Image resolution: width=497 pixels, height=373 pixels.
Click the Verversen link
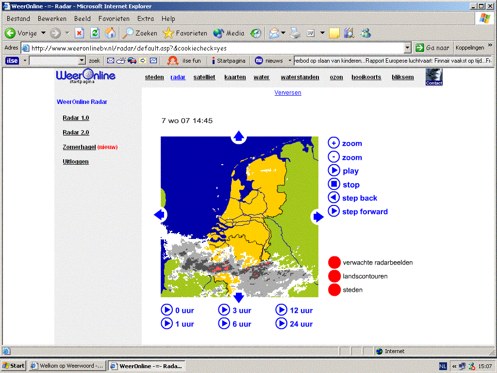tap(288, 93)
